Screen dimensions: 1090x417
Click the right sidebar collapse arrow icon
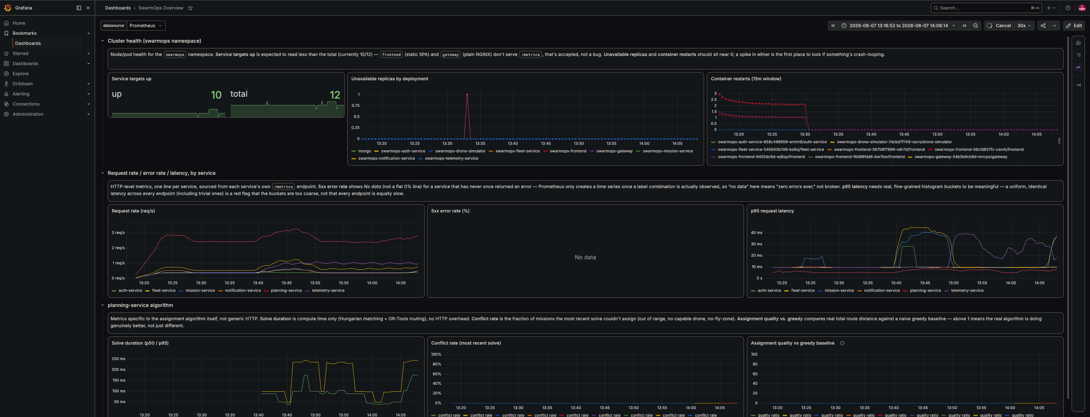point(1078,85)
